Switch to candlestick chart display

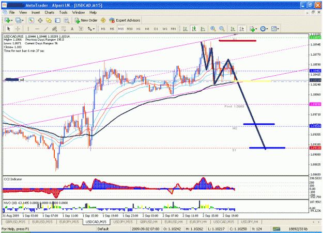click(194, 29)
